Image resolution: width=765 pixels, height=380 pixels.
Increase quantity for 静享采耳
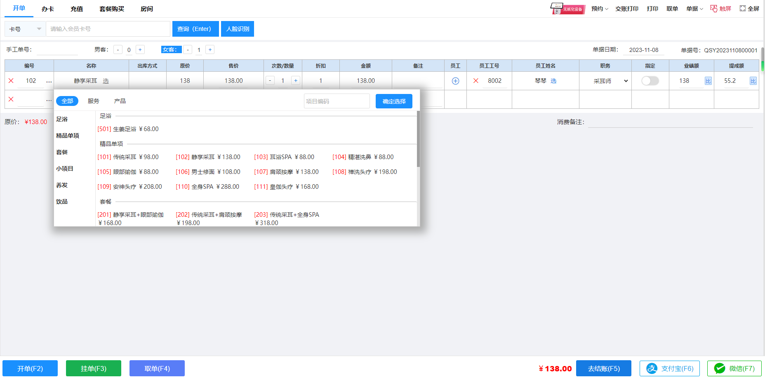click(296, 81)
